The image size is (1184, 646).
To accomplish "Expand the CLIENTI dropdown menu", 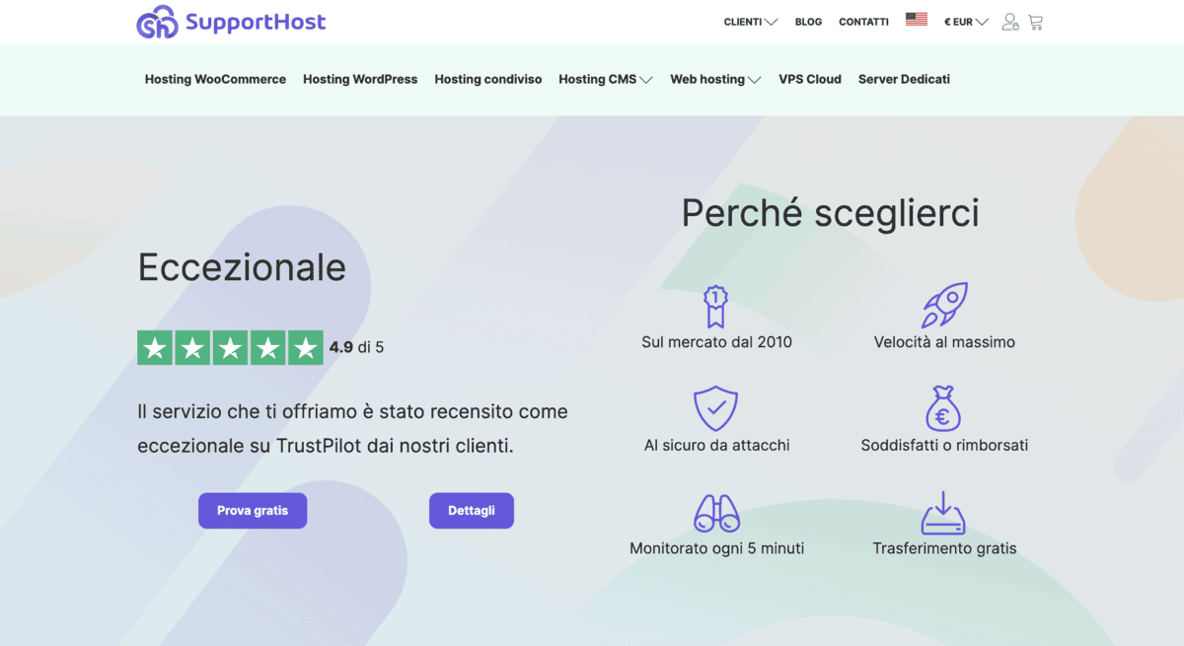I will [x=750, y=22].
